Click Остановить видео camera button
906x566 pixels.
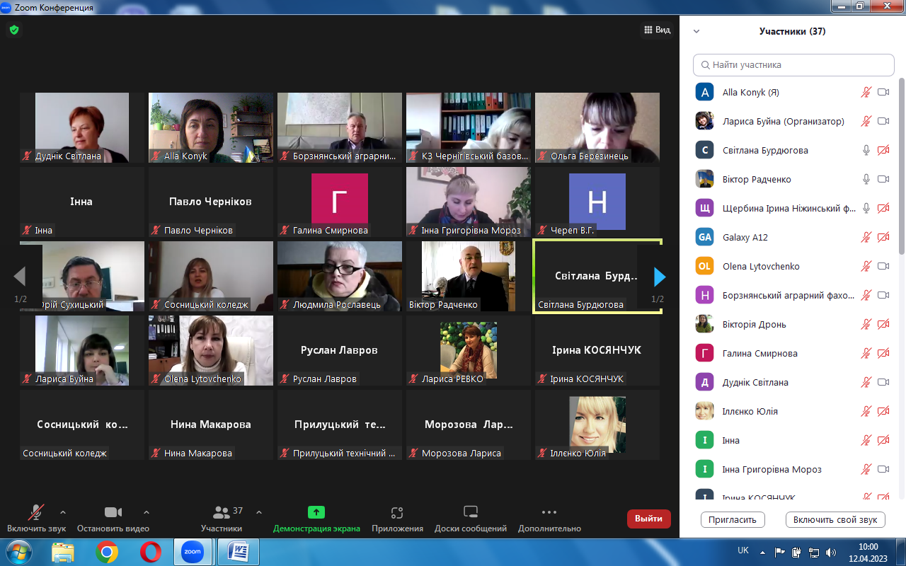click(x=113, y=519)
